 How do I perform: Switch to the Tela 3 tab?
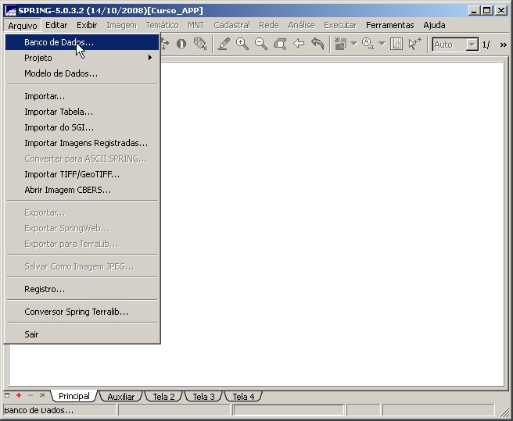[203, 397]
